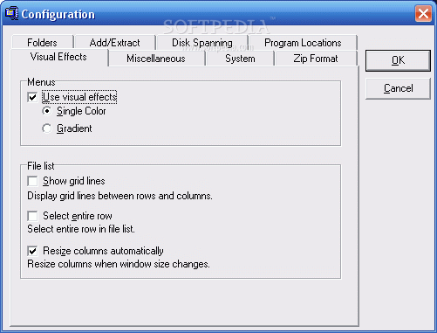Click the Menus group label

click(x=41, y=82)
